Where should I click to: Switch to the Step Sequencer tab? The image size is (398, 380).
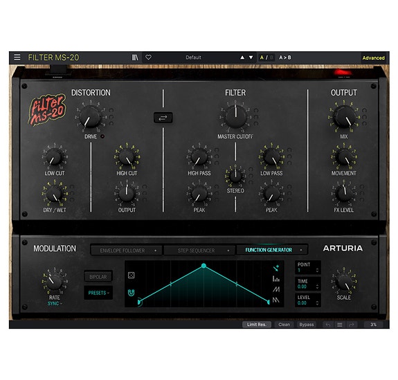pyautogui.click(x=199, y=251)
